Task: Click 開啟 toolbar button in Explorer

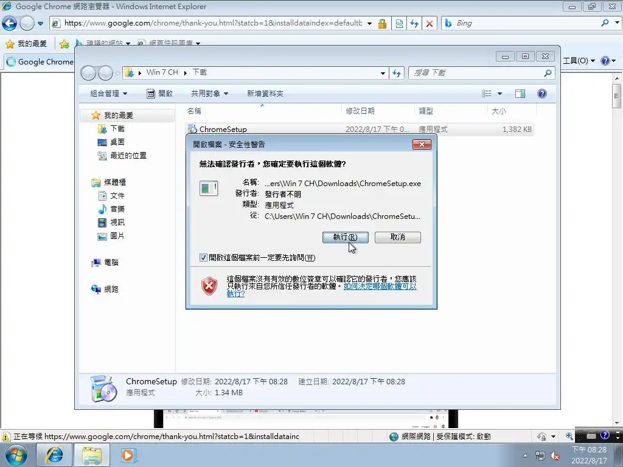Action: pyautogui.click(x=160, y=94)
